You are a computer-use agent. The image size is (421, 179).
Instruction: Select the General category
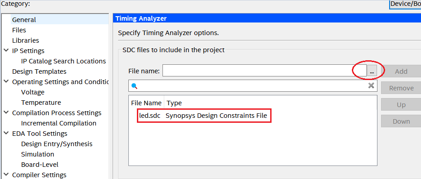pyautogui.click(x=24, y=20)
